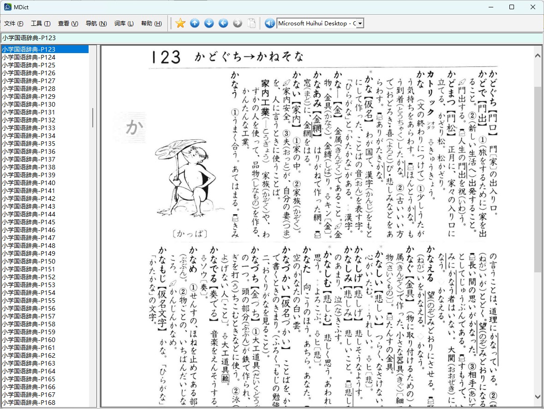Click page scrollbar up arrow
Viewport: 544px width, 409px height.
[x=538, y=55]
